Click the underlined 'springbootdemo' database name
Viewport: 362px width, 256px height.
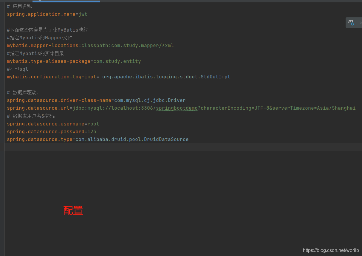tap(177, 108)
